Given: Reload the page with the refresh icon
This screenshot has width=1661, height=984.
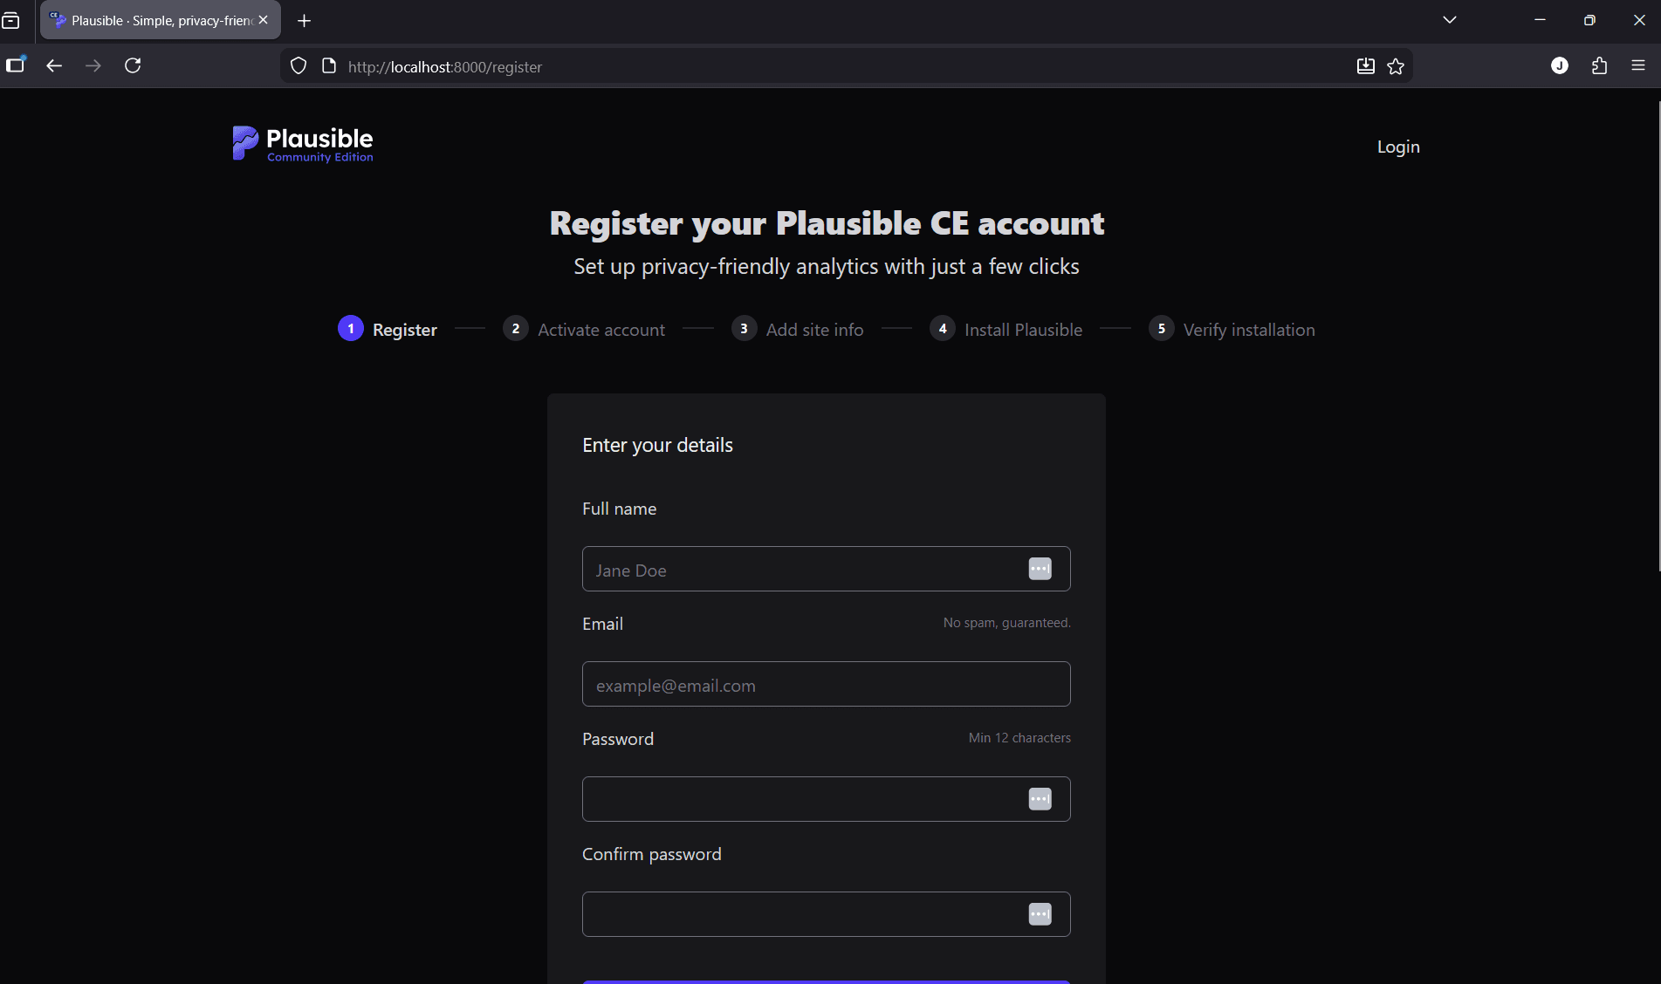Looking at the screenshot, I should [x=133, y=65].
